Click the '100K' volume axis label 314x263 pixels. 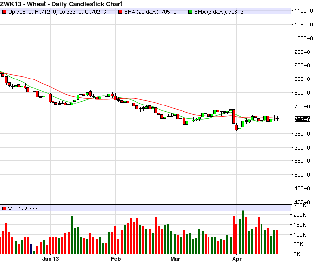300,235
